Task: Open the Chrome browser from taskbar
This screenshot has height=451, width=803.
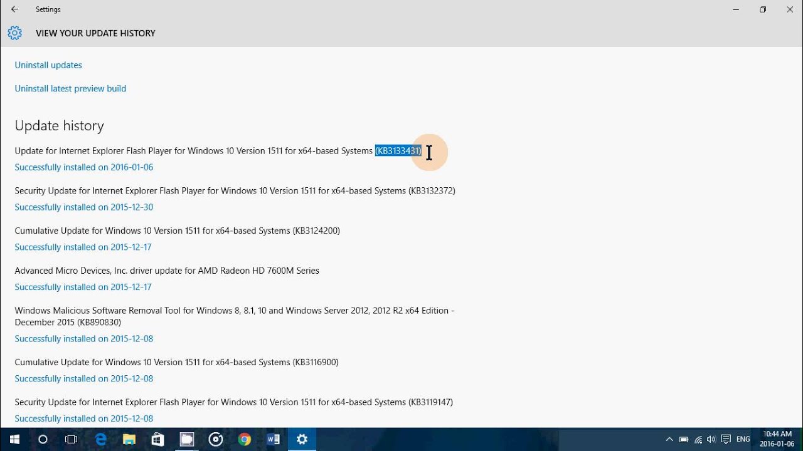Action: [x=245, y=440]
